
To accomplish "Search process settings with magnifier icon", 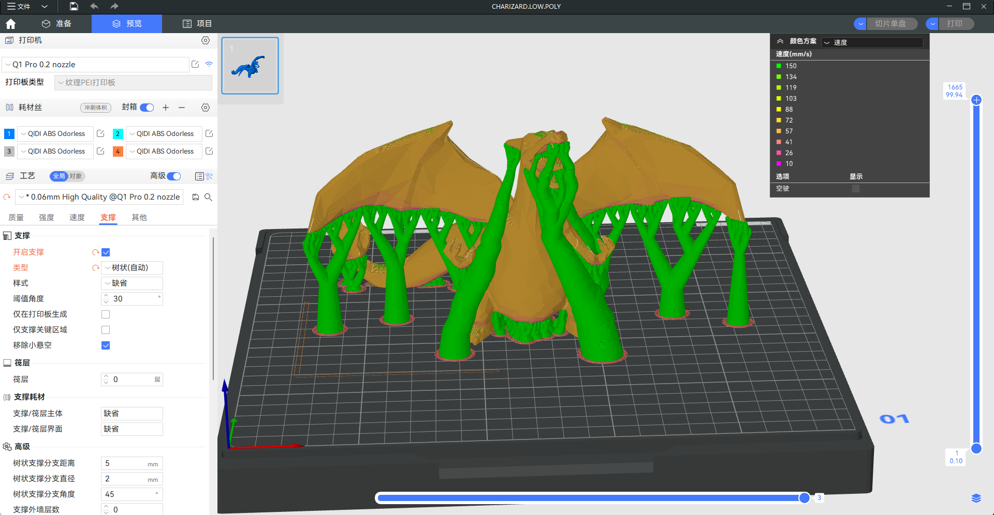I will point(208,197).
